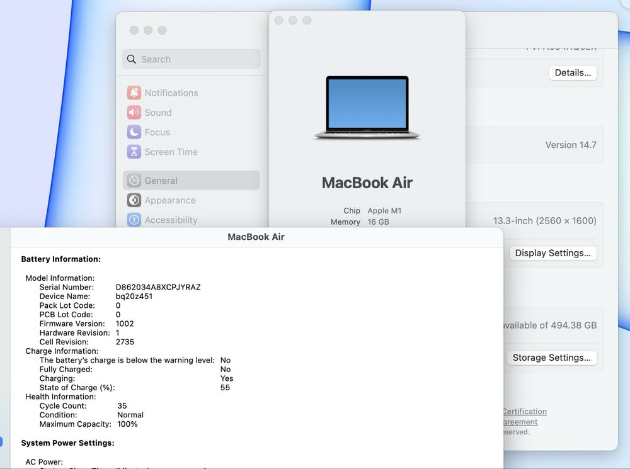Click the Health Information label
The width and height of the screenshot is (630, 469).
coord(60,397)
